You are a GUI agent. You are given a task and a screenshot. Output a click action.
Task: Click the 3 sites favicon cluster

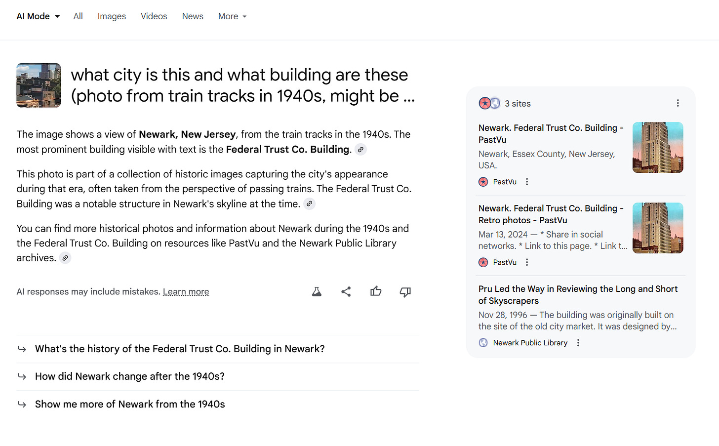point(489,103)
